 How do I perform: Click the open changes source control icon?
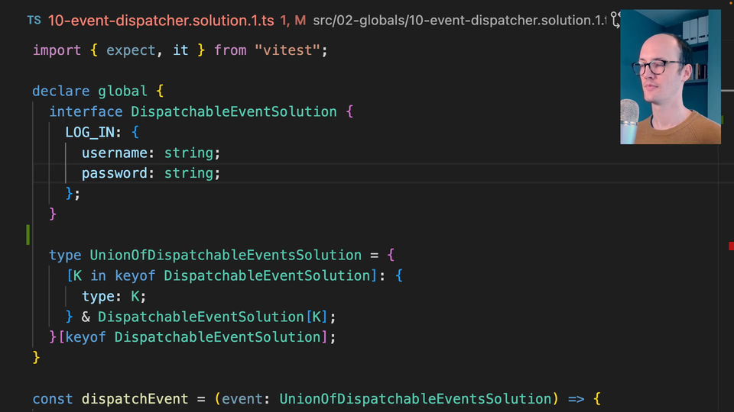click(612, 21)
